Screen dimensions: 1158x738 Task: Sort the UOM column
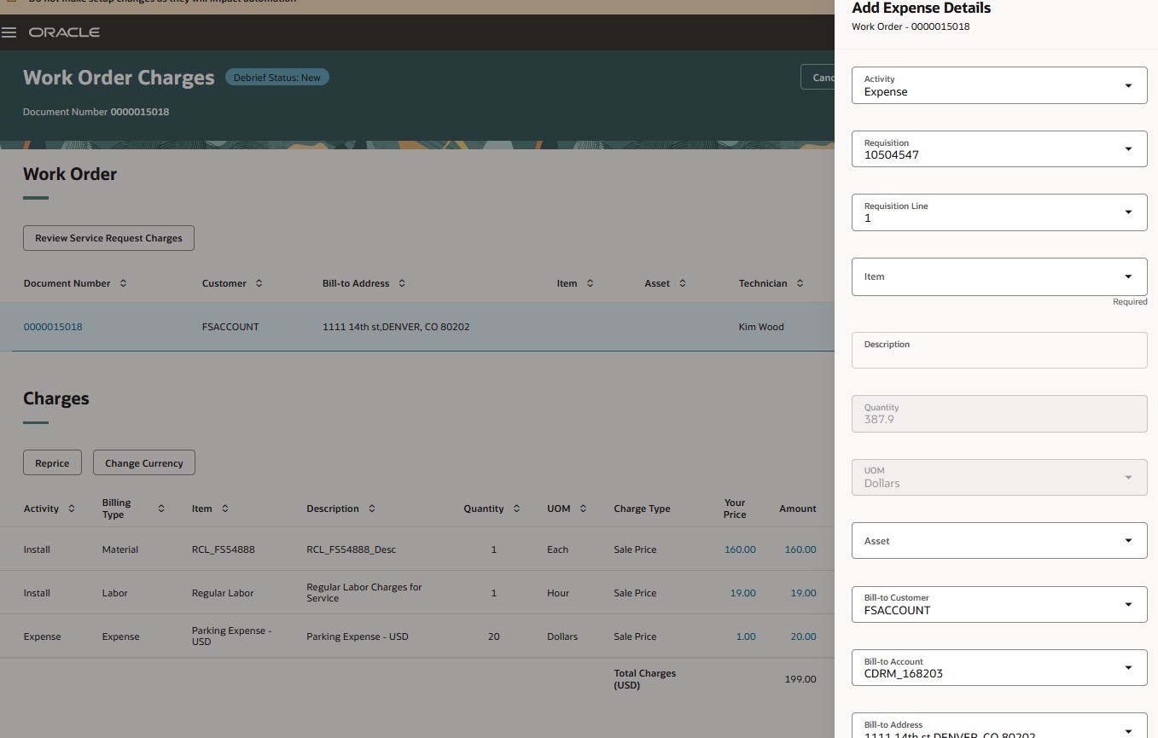[x=585, y=508]
